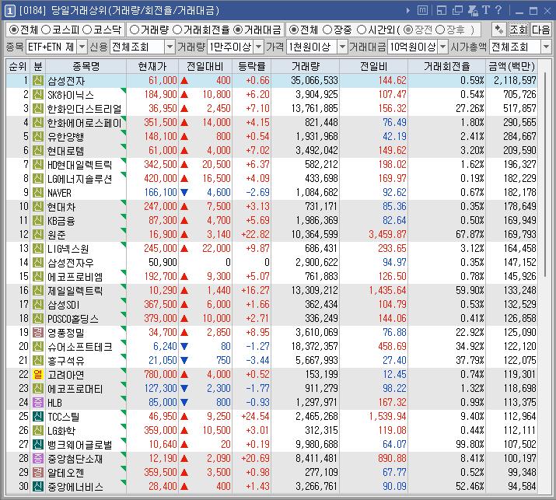Toggle the pin lock icon in title bar
556x500 pixels.
click(473, 10)
